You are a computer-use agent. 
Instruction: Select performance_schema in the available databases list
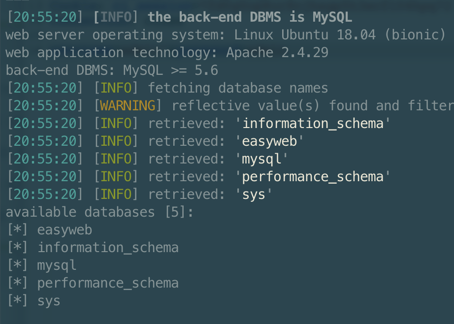pyautogui.click(x=108, y=283)
